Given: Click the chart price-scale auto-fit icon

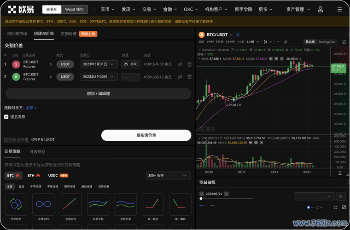Looking at the screenshot, I should pyautogui.click(x=340, y=172).
